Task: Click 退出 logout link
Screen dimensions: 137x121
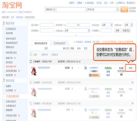Action: 21,12
